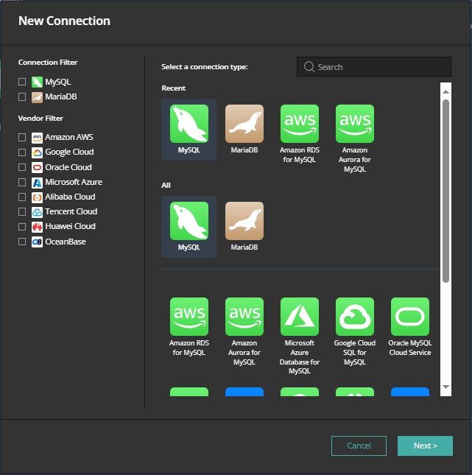Enable the MySQL connection filter checkbox
Viewport: 472px width, 475px height.
coord(22,82)
